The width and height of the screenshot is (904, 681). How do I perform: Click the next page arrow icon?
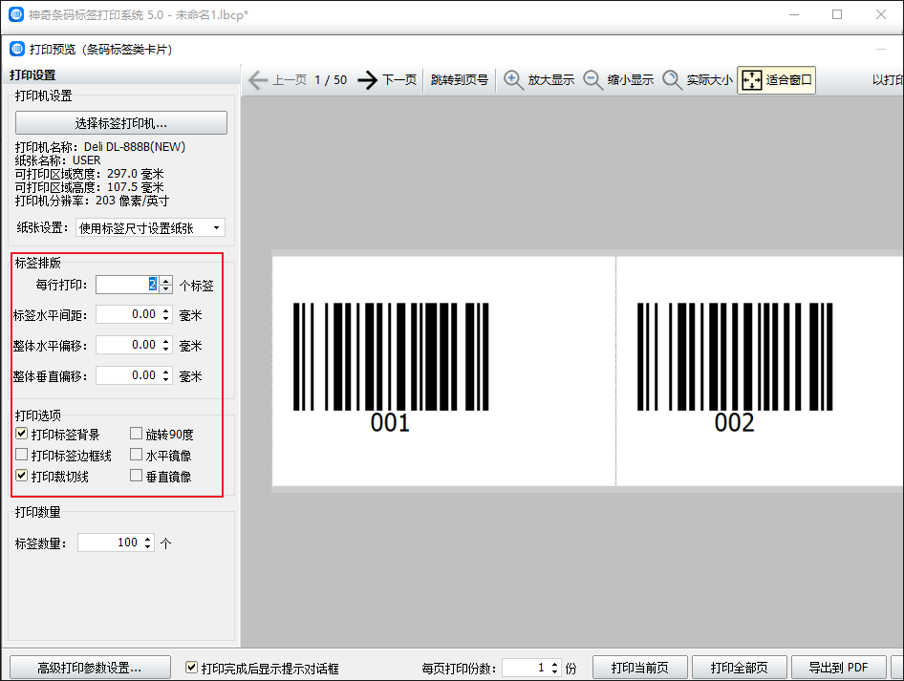click(367, 80)
